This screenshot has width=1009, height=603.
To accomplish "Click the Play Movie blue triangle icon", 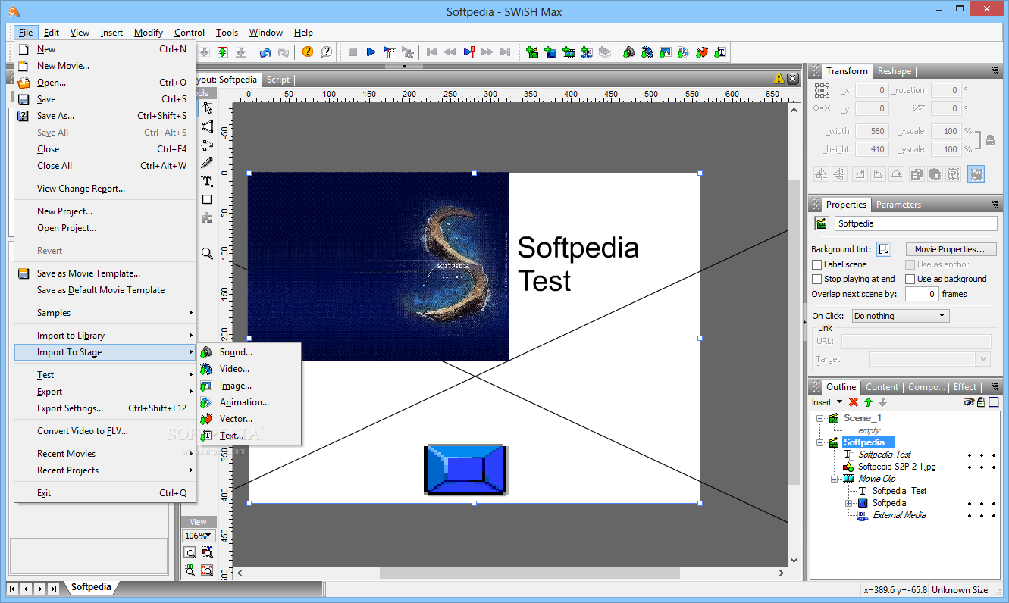I will click(371, 52).
